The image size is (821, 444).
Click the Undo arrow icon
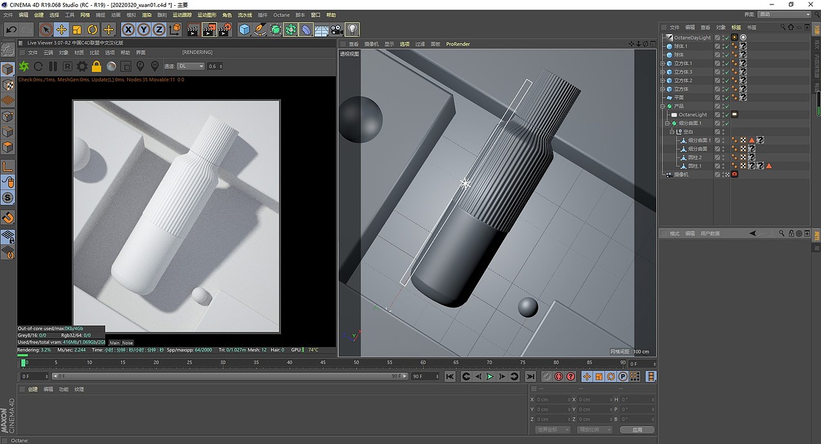pos(11,30)
